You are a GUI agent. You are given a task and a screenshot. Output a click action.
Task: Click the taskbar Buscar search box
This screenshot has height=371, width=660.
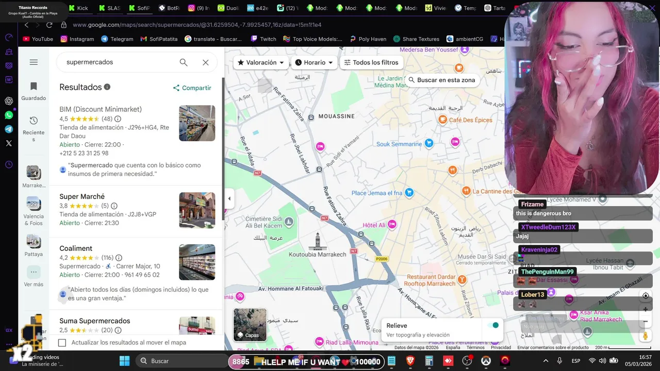pyautogui.click(x=180, y=361)
